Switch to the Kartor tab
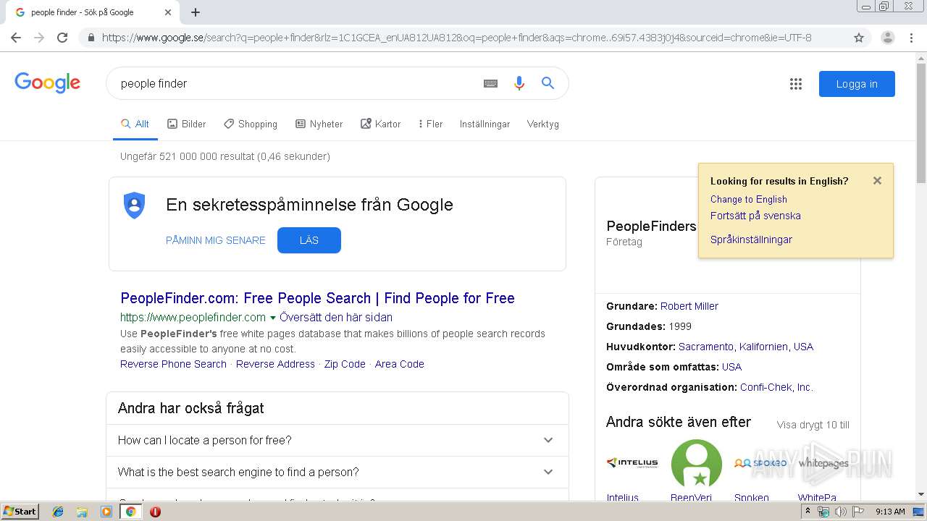 coord(381,124)
